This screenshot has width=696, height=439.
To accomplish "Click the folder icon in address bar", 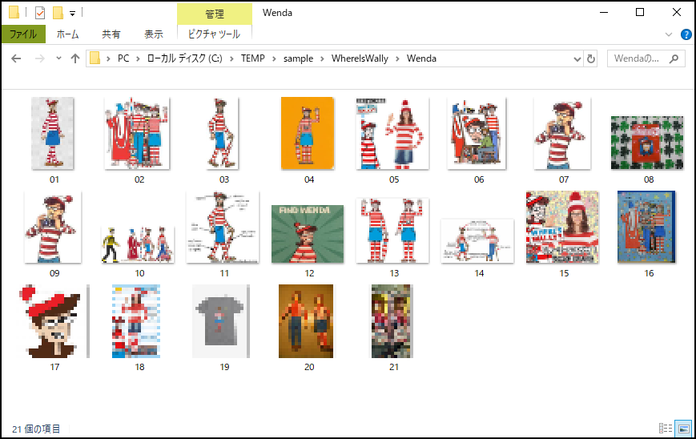I will (95, 58).
